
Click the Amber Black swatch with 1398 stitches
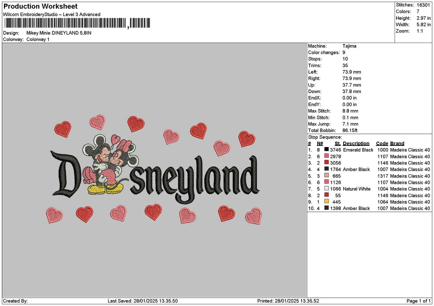(x=327, y=208)
